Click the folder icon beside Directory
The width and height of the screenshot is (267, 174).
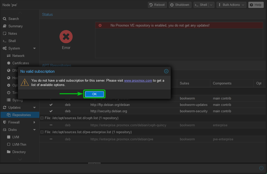(9, 152)
